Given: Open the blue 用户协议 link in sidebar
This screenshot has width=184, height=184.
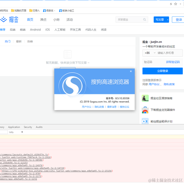Looking at the screenshot, I should click(x=154, y=84).
